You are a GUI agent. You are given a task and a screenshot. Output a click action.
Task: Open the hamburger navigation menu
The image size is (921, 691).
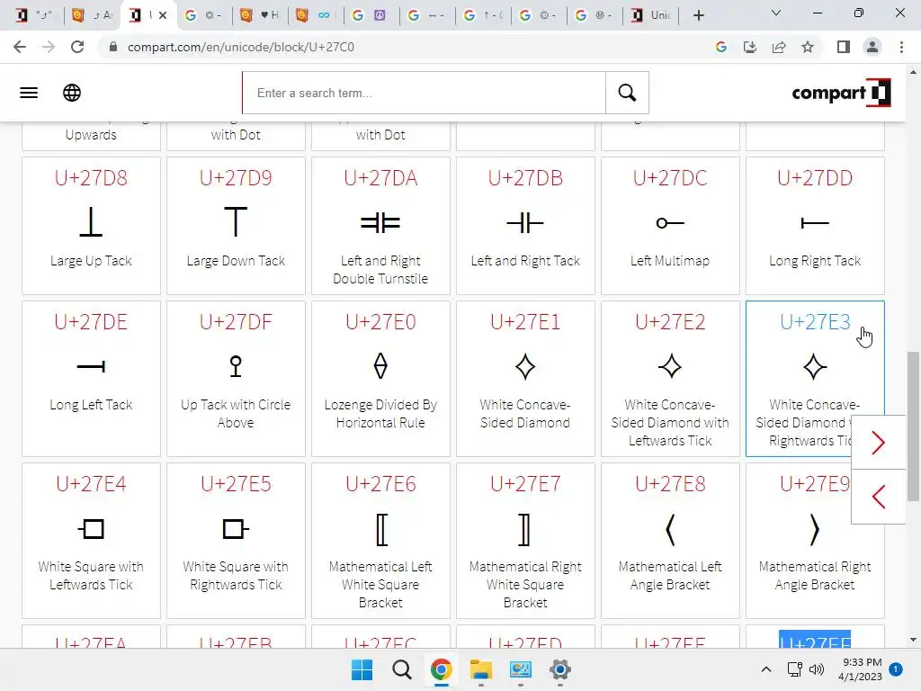tap(29, 93)
